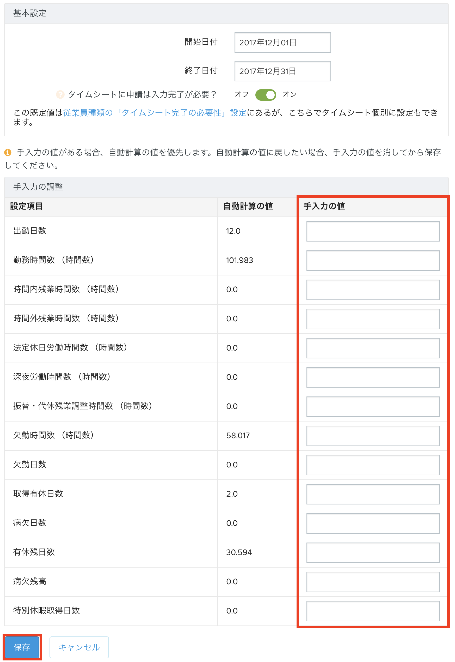This screenshot has width=455, height=662.
Task: Focus manual input for 法定休日労働時間数
Action: point(373,348)
